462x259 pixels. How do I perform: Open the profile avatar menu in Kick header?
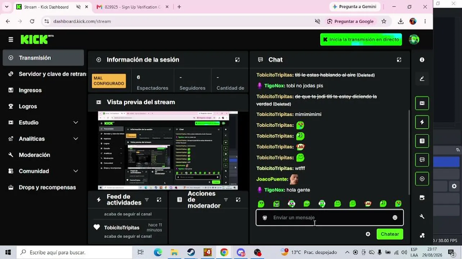coord(414,40)
